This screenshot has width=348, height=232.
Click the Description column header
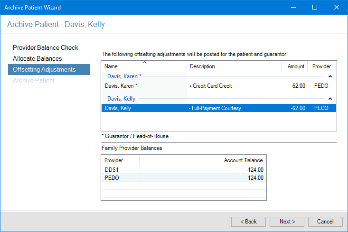point(234,66)
